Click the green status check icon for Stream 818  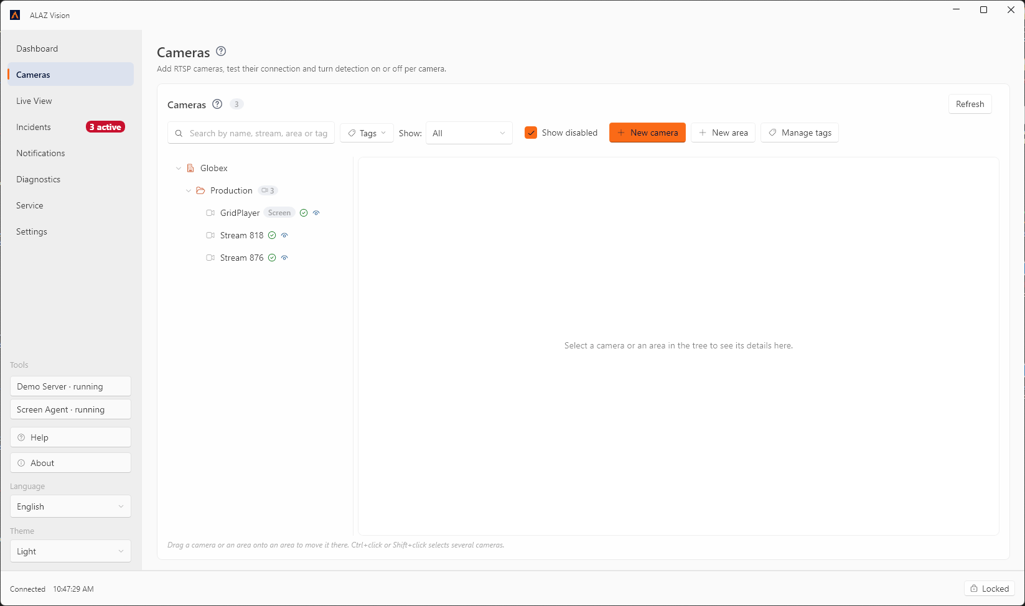click(272, 235)
